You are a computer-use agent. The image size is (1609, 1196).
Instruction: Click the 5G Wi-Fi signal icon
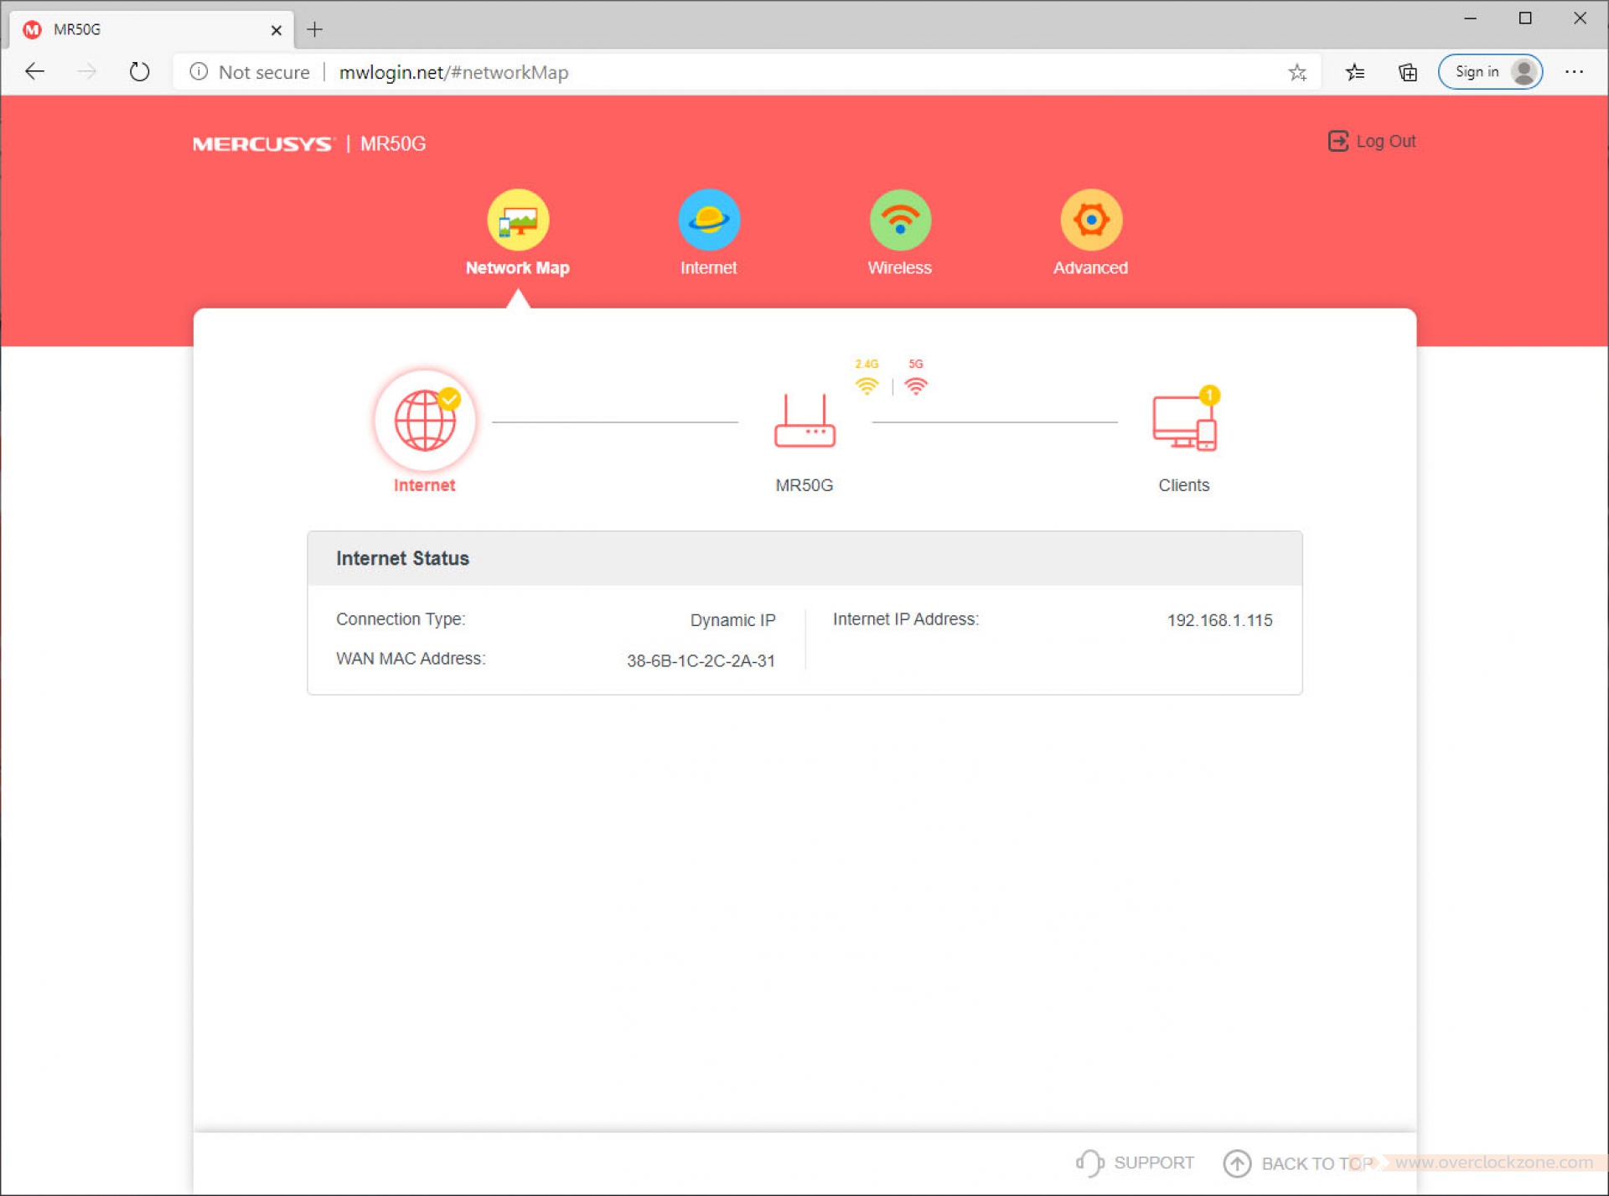pos(915,385)
